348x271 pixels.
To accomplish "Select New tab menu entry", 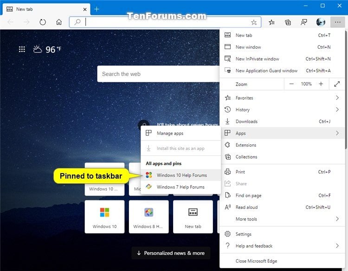I will click(282, 35).
